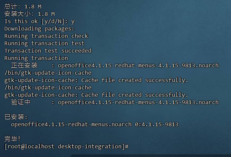Click the 总计: 1.8 M line
Image resolution: width=231 pixels, height=157 pixels.
click(x=23, y=6)
